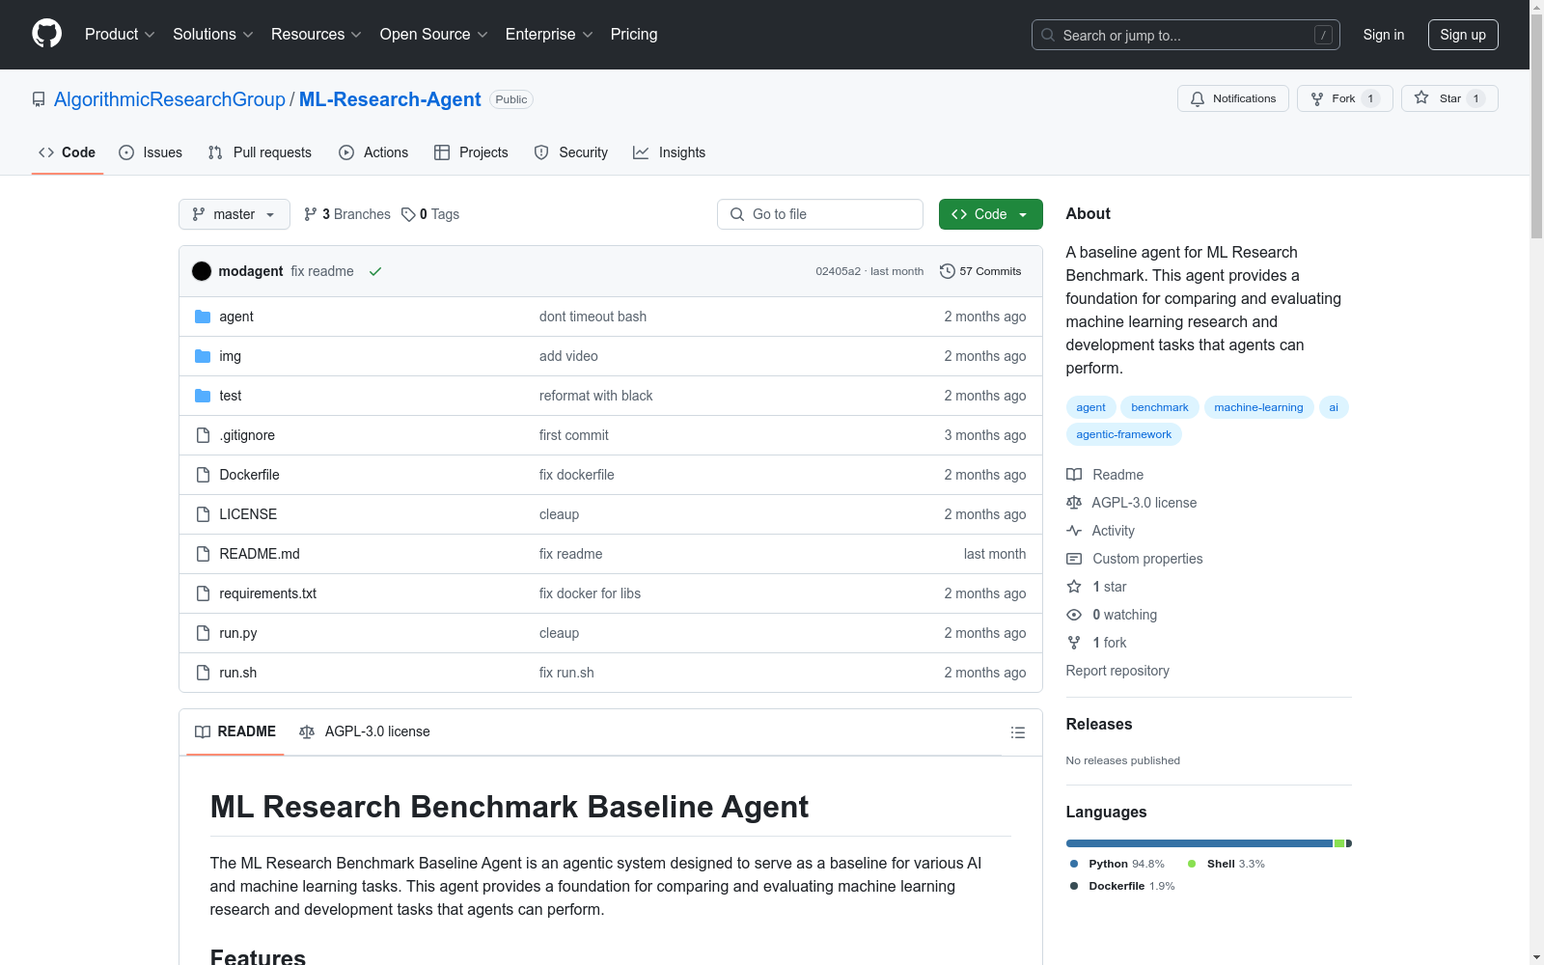Open the 'dont timeout bash' commit message
This screenshot has width=1544, height=965.
coord(593,317)
